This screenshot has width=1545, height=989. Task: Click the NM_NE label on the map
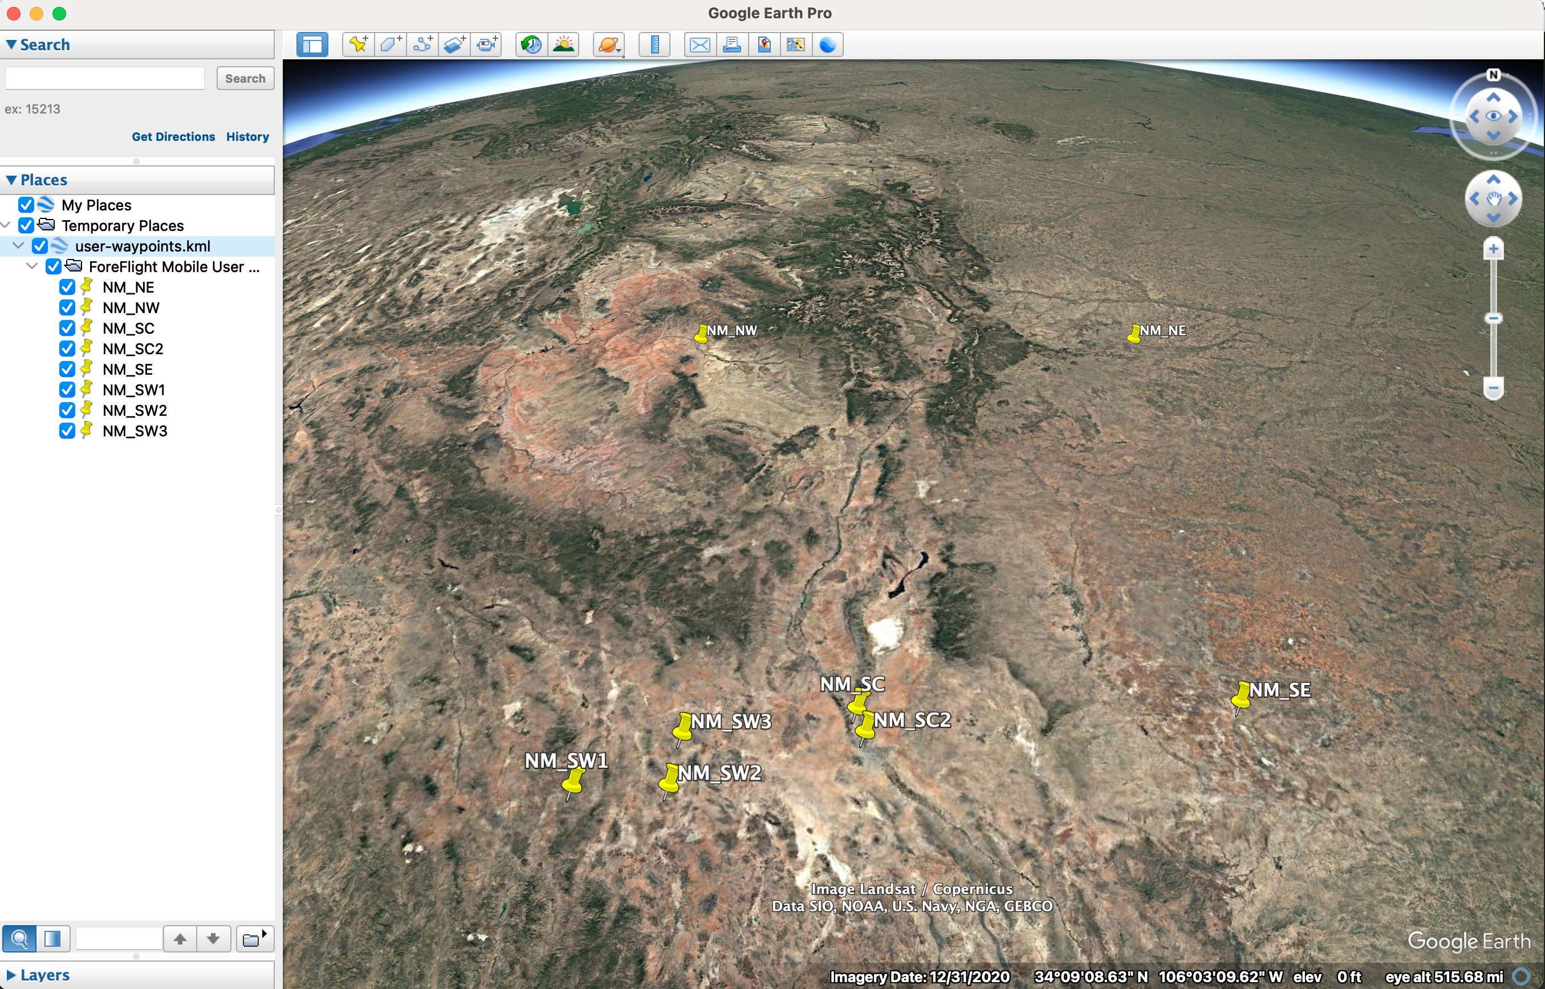pos(1163,331)
